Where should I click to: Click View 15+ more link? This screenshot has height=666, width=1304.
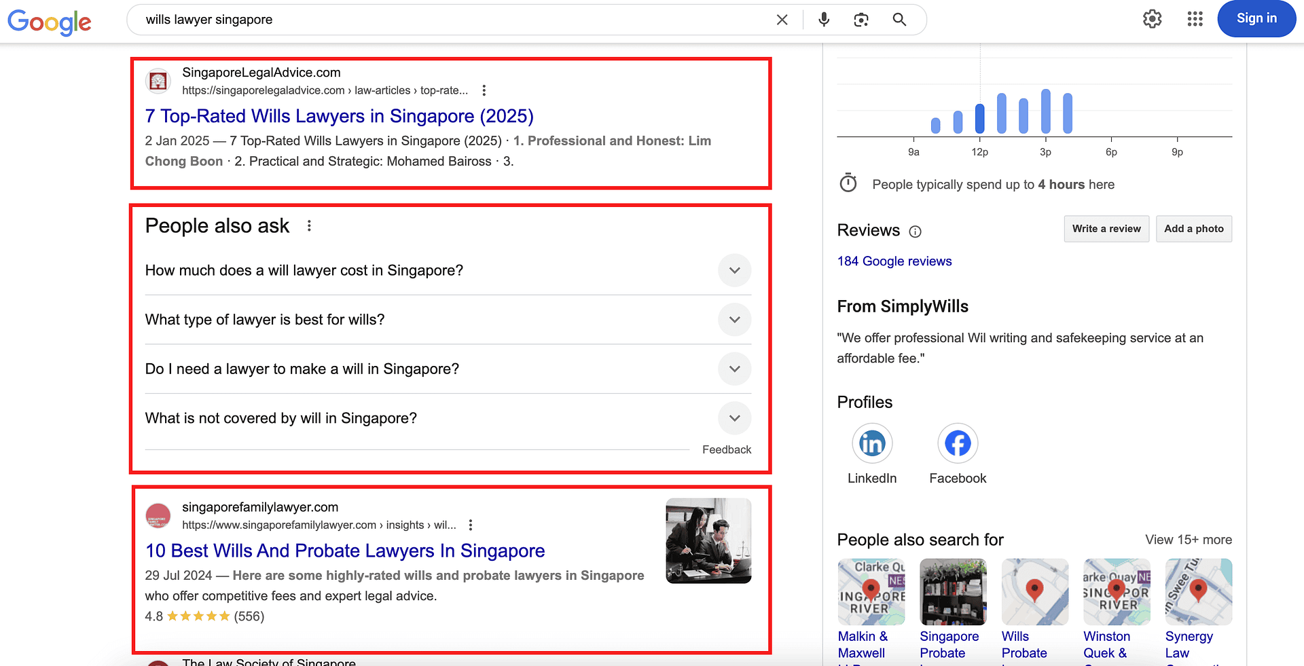[1189, 540]
